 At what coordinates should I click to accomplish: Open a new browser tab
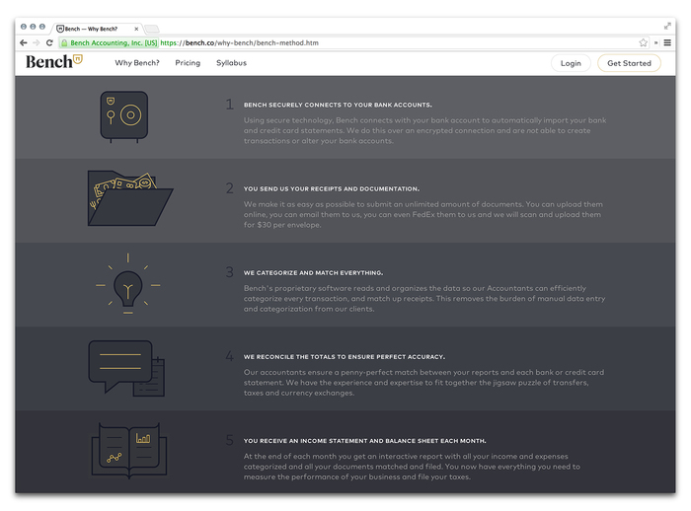[x=153, y=29]
